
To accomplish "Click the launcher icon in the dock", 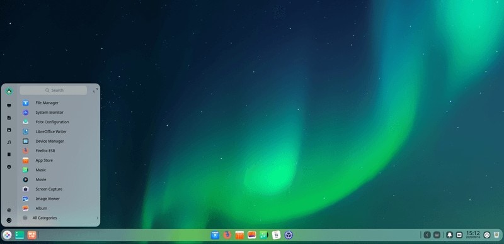I will tap(7, 235).
